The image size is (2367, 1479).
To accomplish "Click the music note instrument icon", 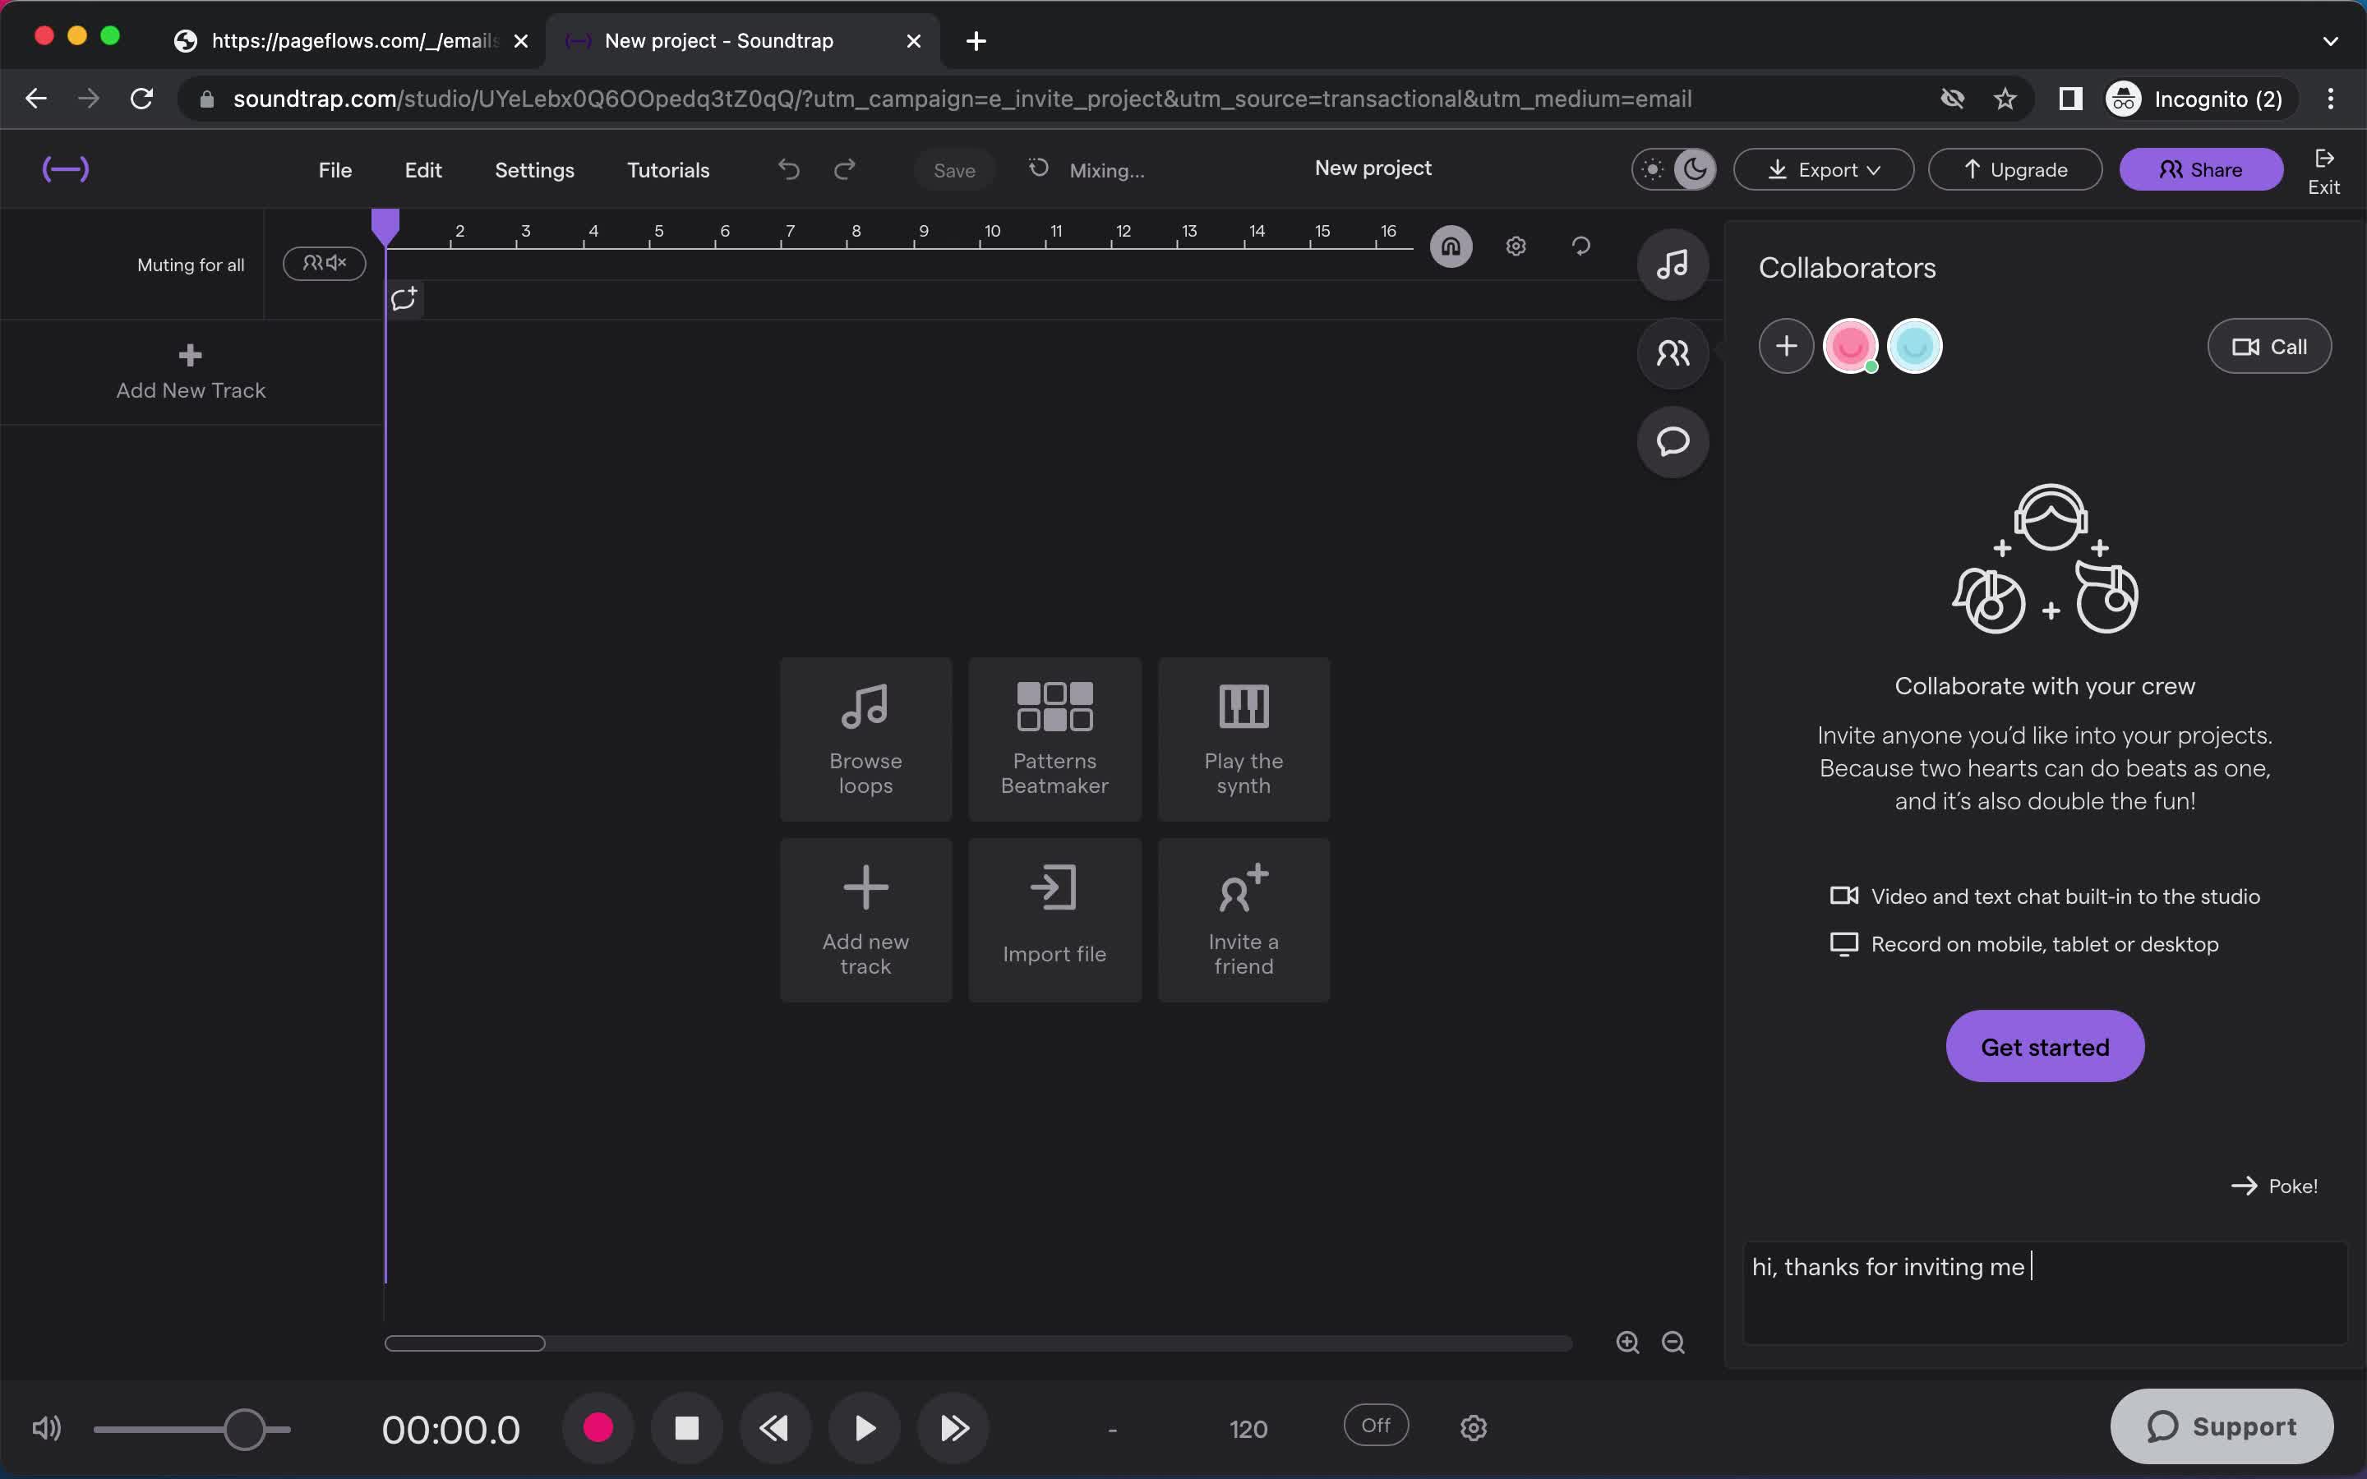I will 1673,264.
